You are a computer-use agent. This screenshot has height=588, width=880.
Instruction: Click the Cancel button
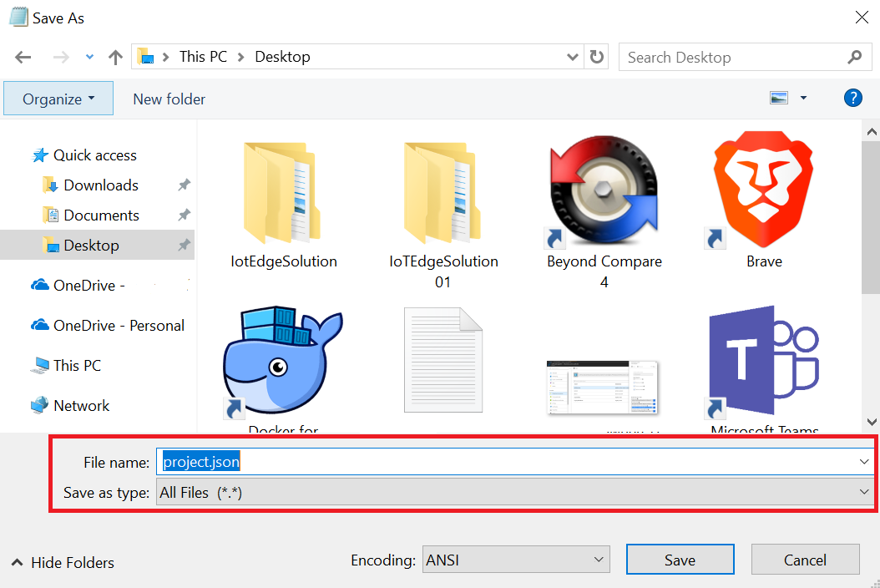point(806,560)
